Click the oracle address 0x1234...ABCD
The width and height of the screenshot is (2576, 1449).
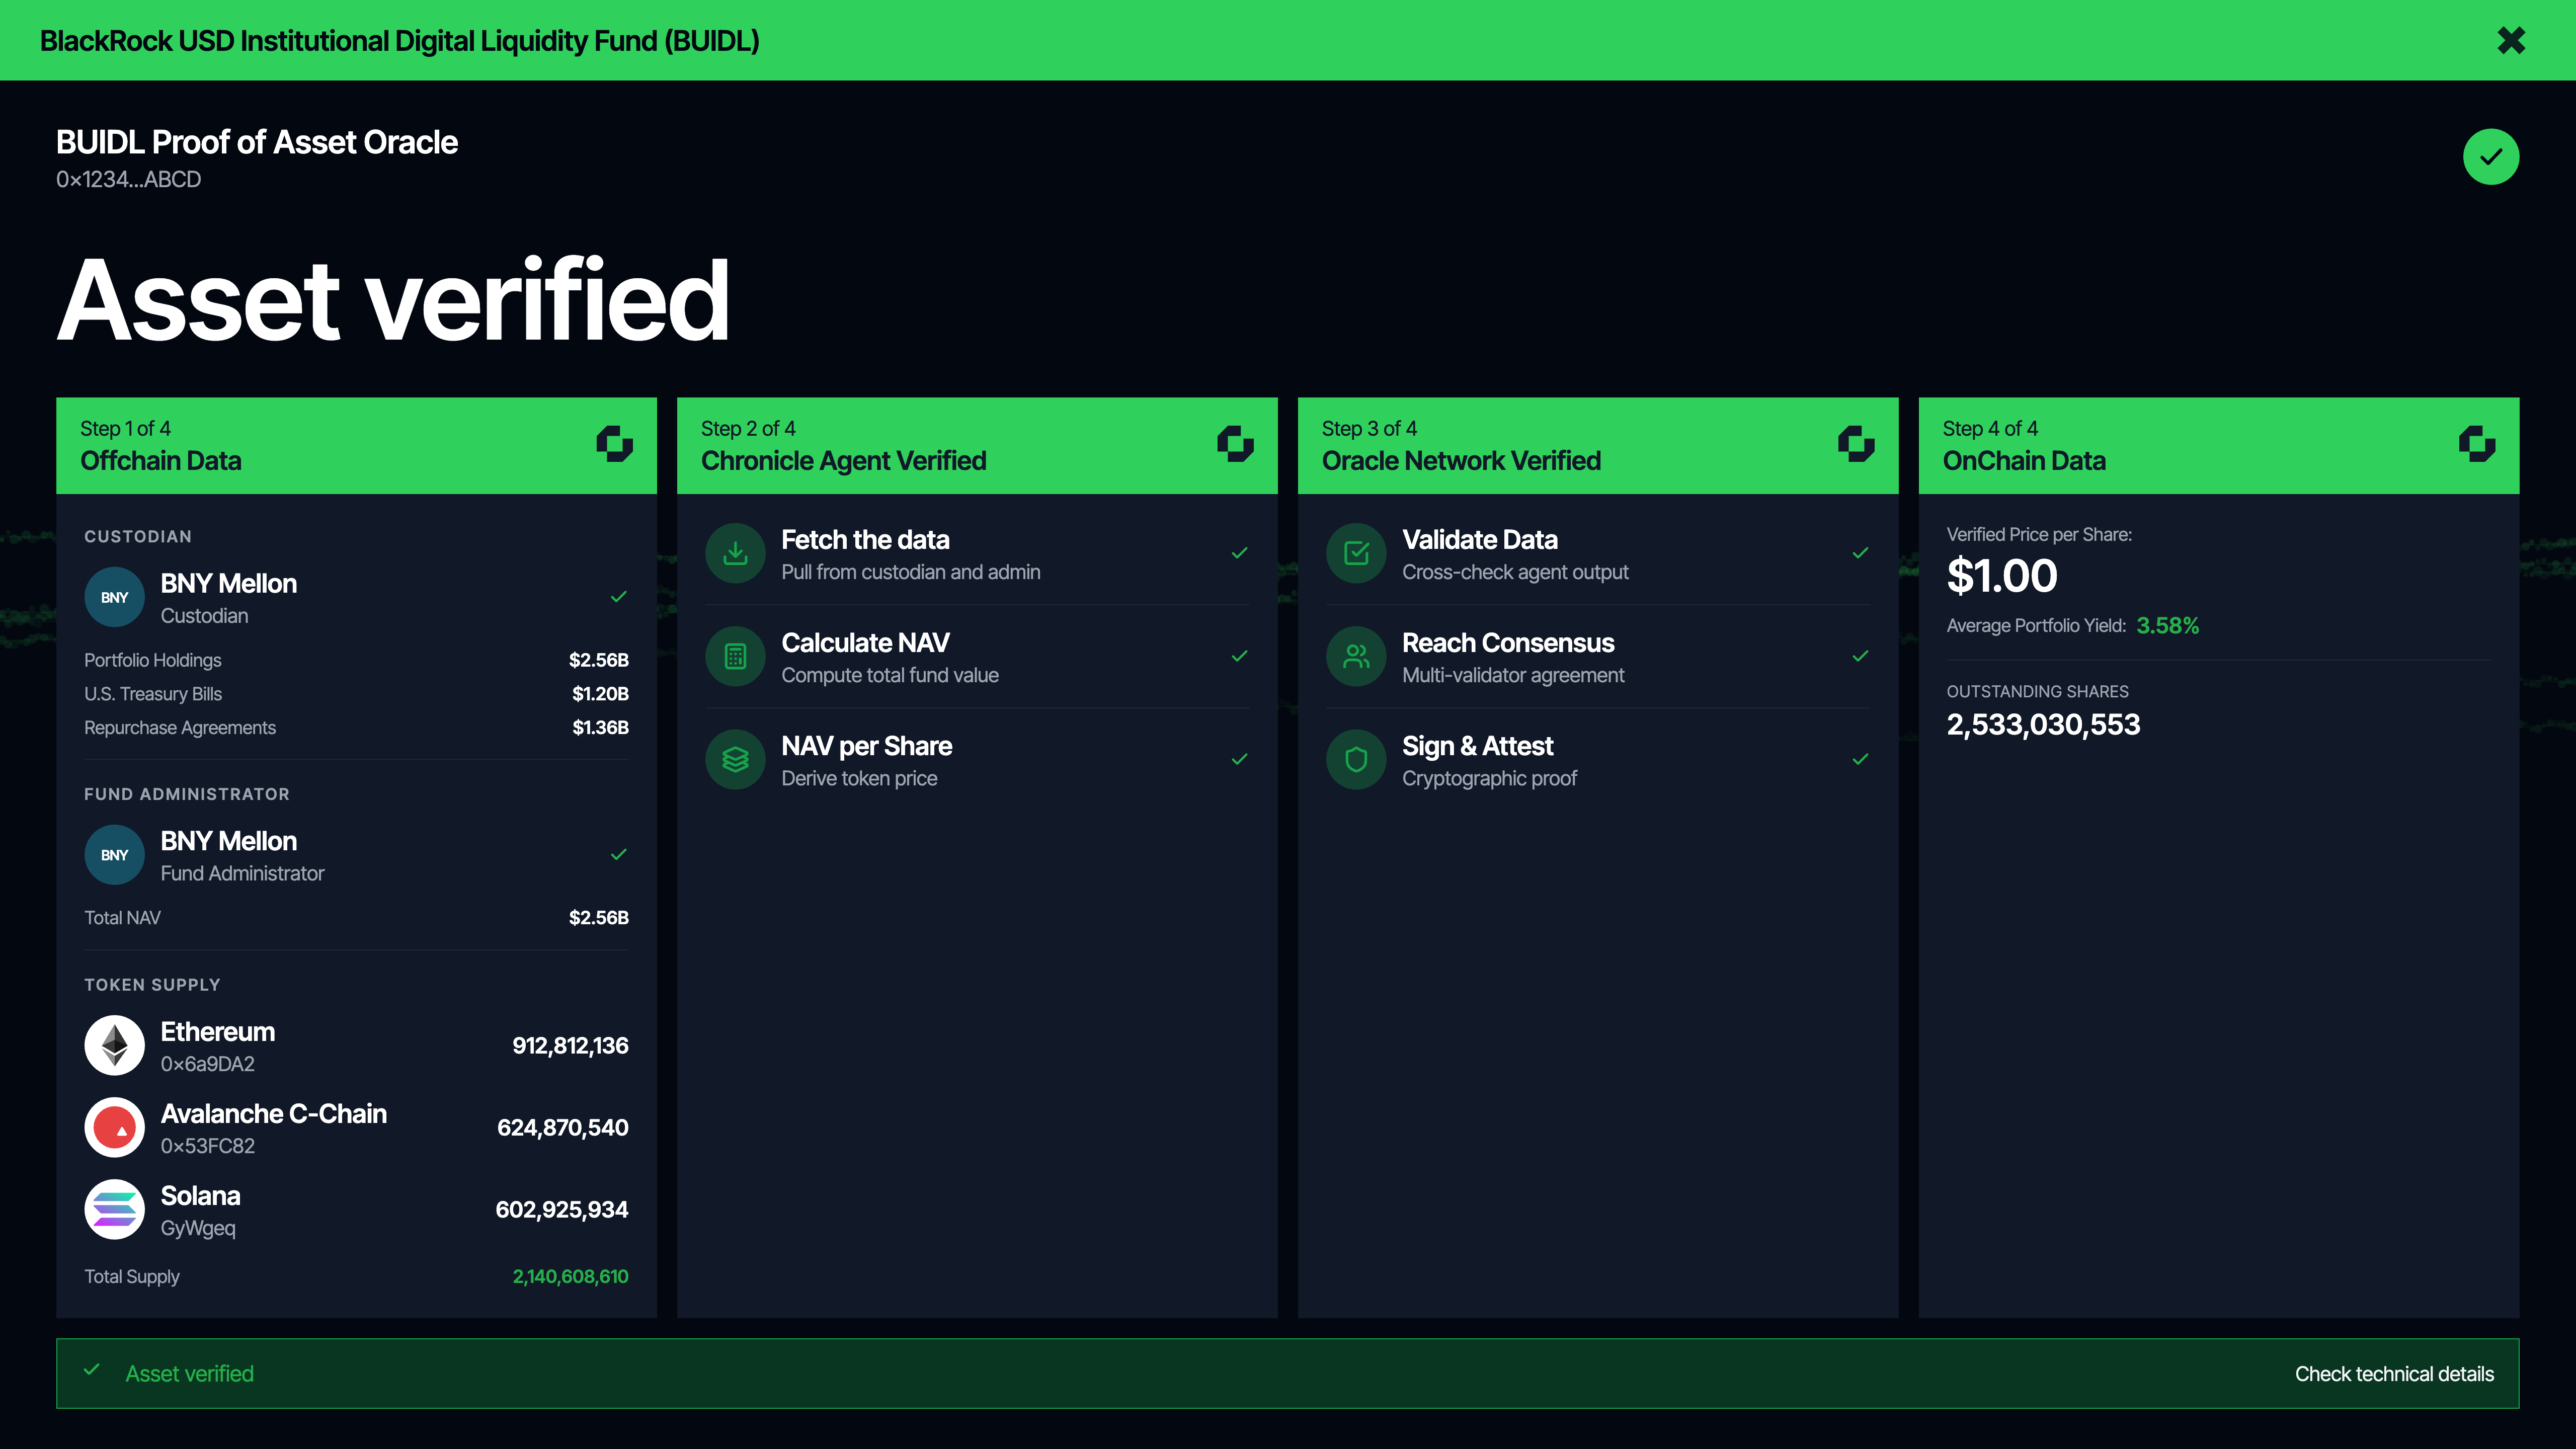coord(128,180)
